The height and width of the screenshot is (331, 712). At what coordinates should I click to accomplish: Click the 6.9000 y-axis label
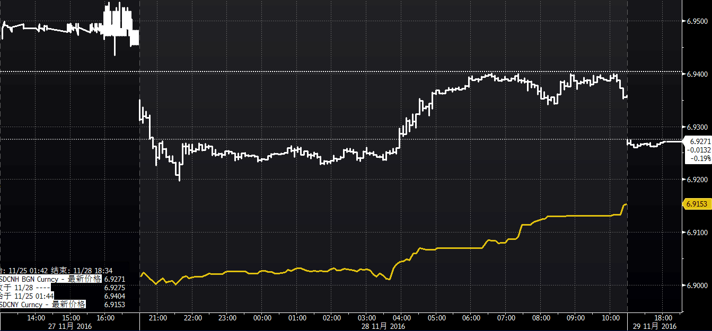pos(697,285)
